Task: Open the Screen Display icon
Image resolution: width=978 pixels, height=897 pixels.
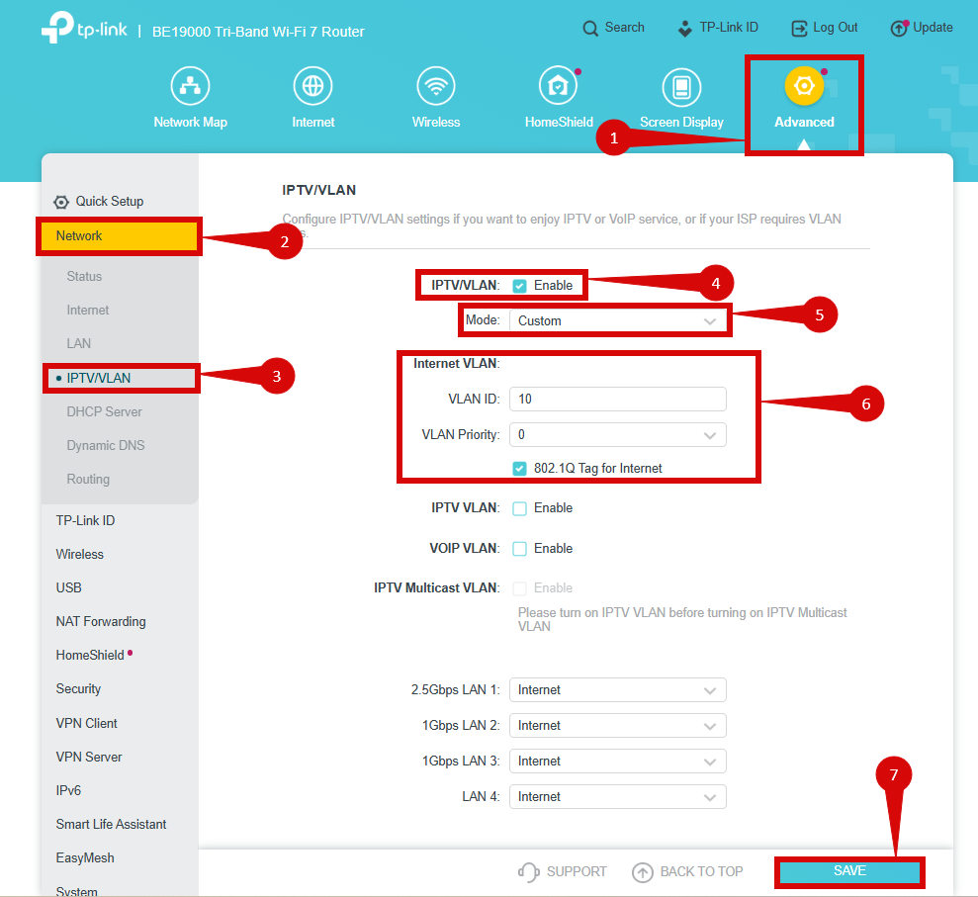Action: tap(680, 86)
